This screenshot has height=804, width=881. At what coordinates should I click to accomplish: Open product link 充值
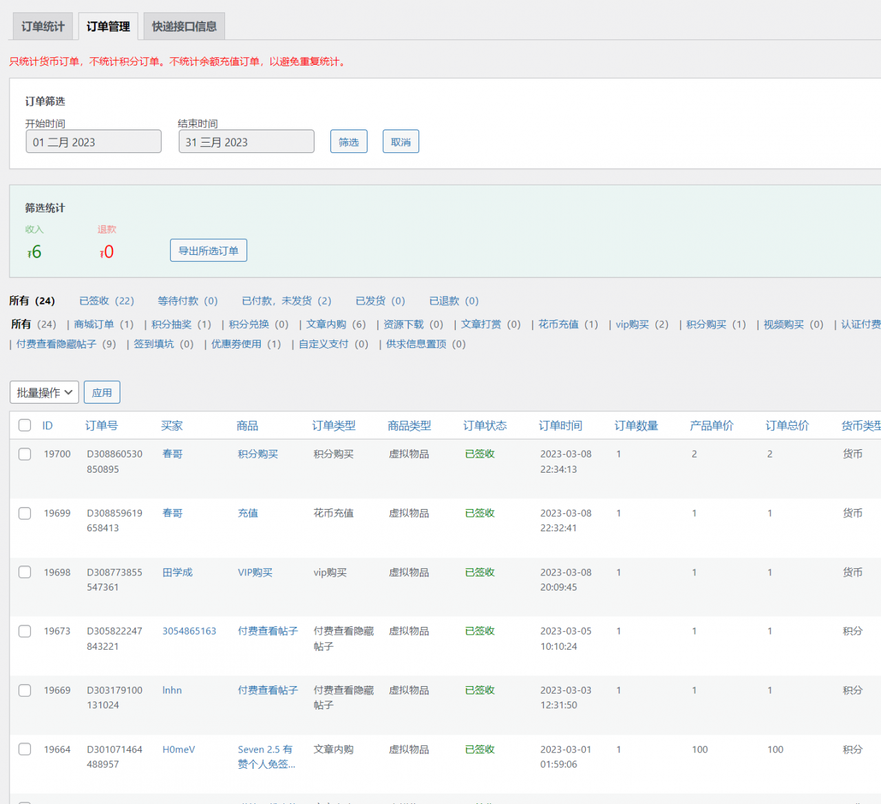[x=248, y=513]
